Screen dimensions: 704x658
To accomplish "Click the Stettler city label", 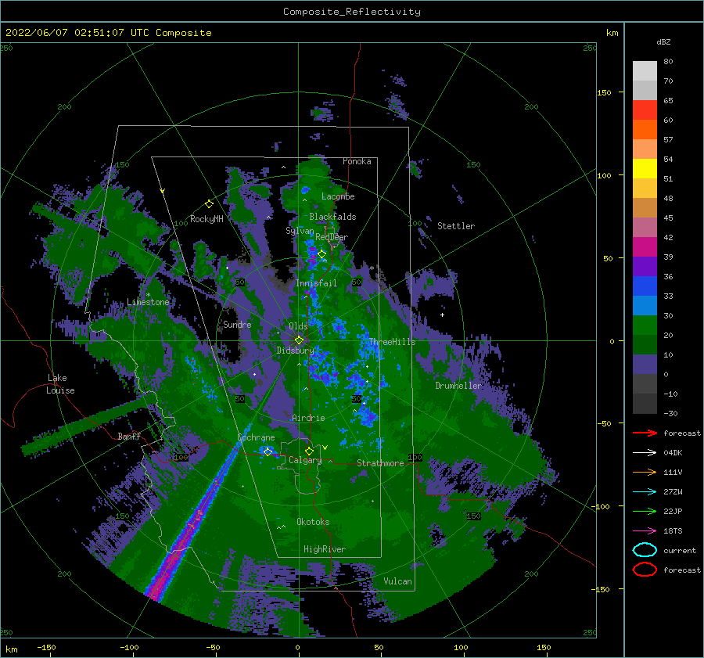I will 456,226.
